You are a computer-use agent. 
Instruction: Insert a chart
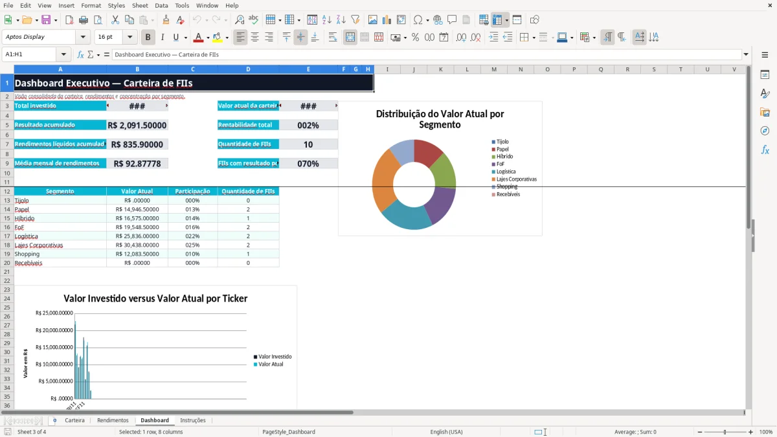[x=387, y=20]
